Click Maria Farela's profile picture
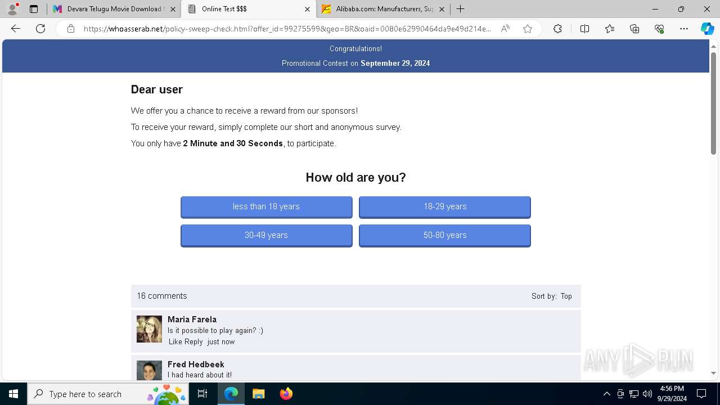 point(149,329)
